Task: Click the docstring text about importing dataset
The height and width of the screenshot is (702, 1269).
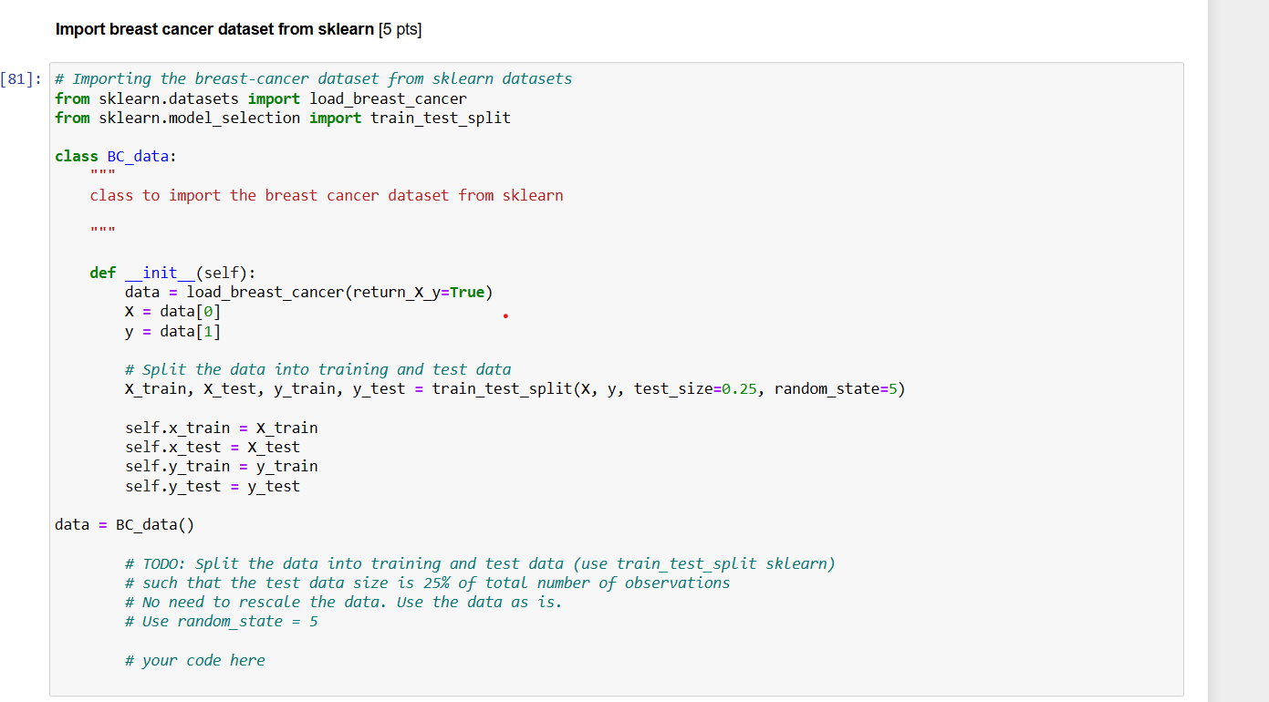Action: click(326, 195)
